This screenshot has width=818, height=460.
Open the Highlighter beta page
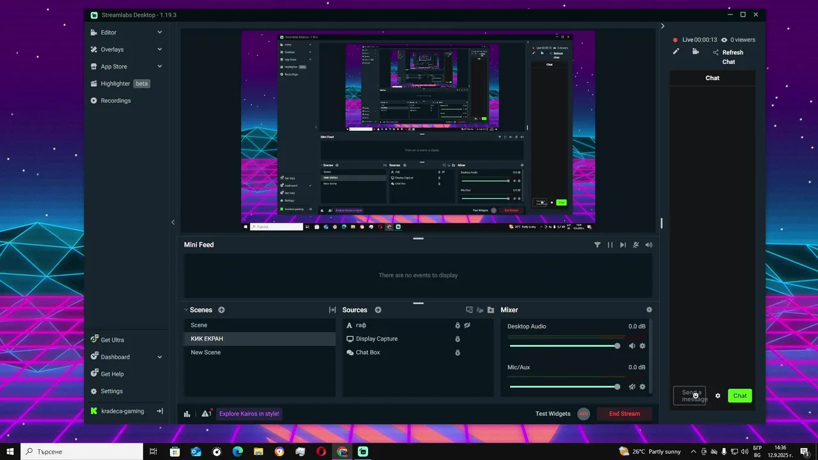(120, 84)
